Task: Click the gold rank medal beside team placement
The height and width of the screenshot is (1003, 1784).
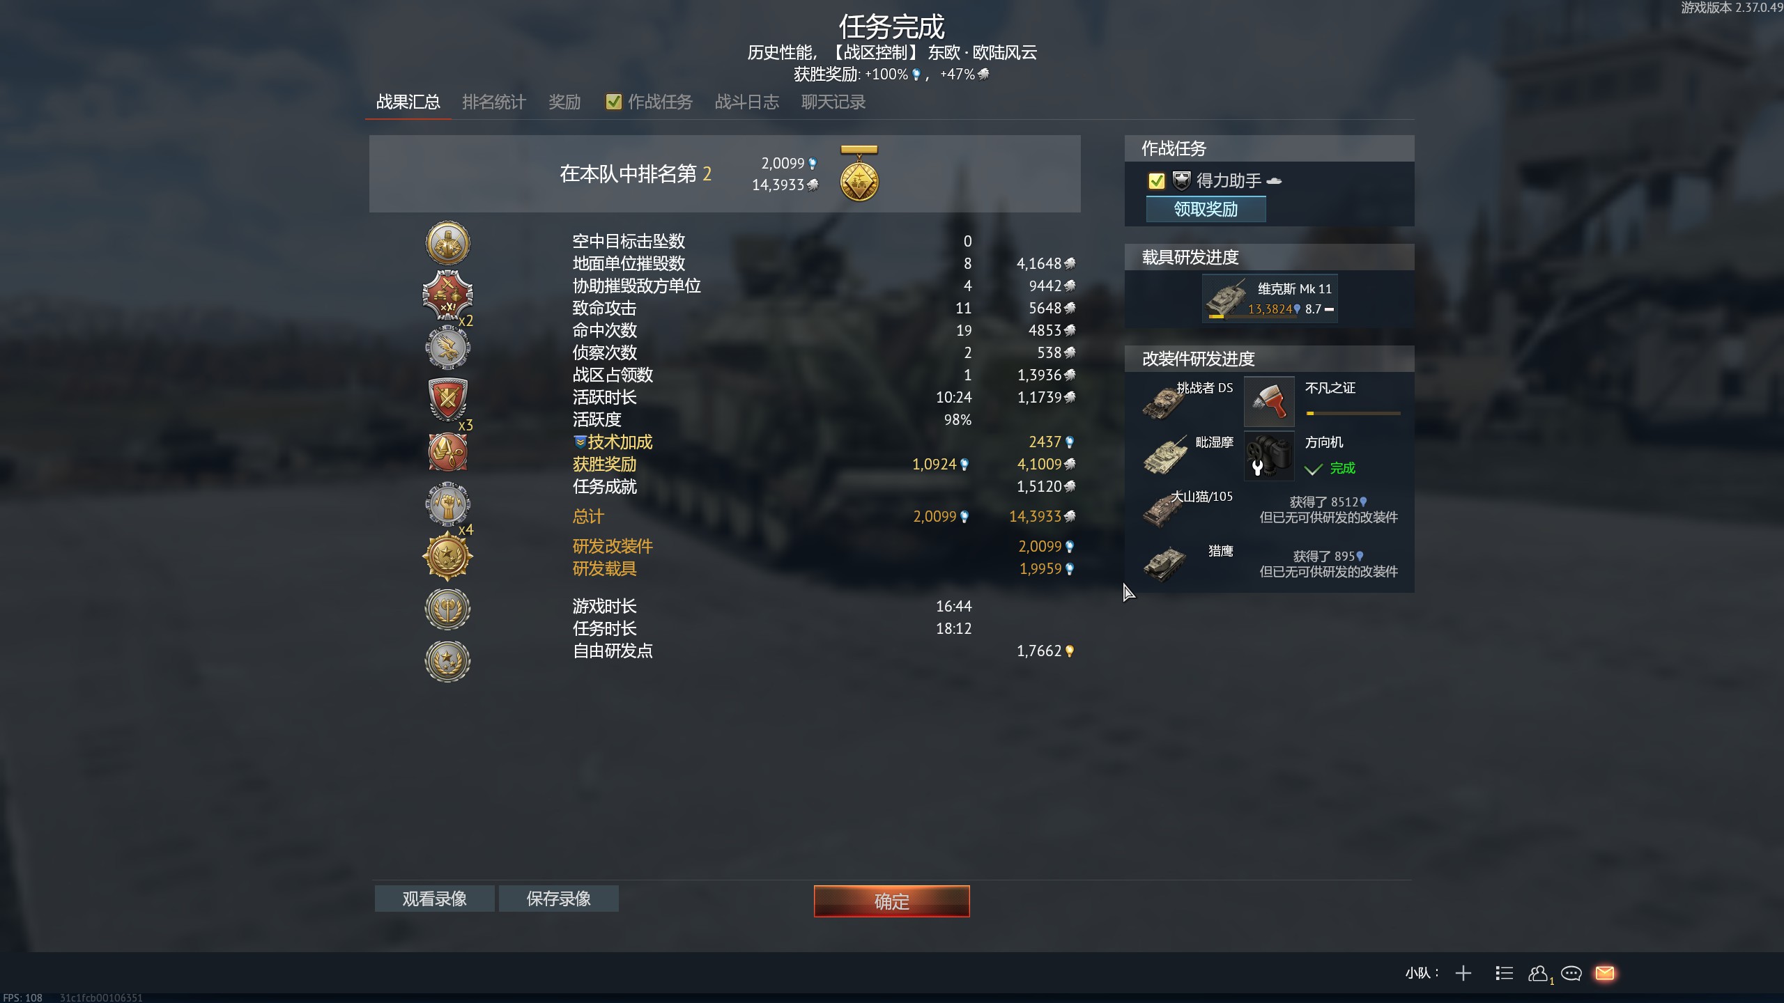Action: coord(859,173)
